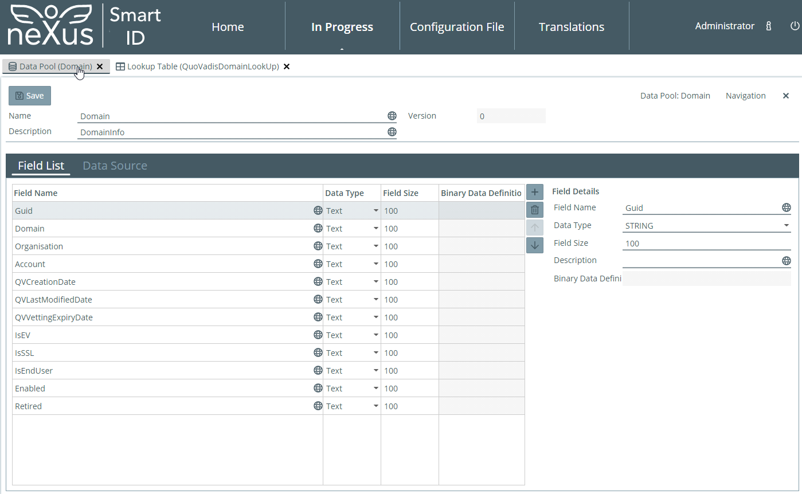Open the Translations menu
The image size is (802, 494).
point(572,26)
